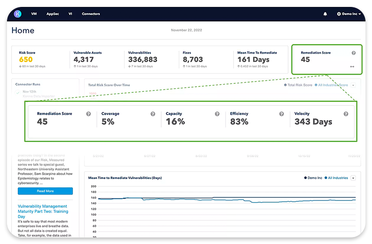Toggle Total Risk Score legend entry
Screen dimensions: 372x244
click(298, 85)
